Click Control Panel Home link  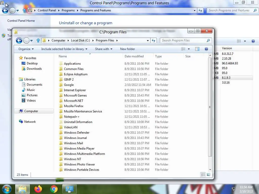pyautogui.click(x=21, y=21)
